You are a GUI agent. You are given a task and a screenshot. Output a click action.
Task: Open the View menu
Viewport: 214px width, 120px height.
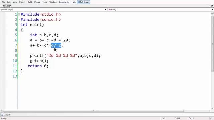(x=15, y=2)
